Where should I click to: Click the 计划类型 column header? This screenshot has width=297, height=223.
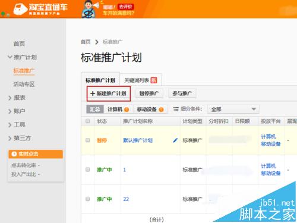click(192, 121)
